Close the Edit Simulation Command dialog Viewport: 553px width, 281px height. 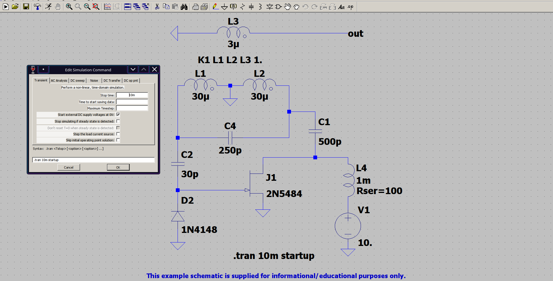tap(154, 70)
